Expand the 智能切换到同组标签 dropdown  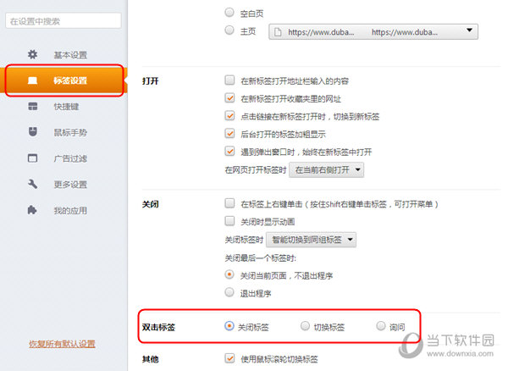(x=315, y=240)
